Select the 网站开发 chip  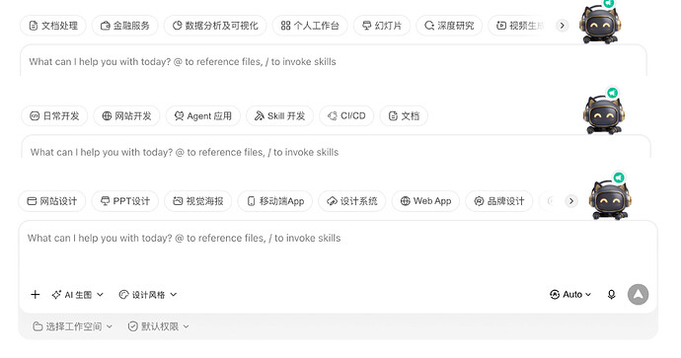pyautogui.click(x=126, y=115)
